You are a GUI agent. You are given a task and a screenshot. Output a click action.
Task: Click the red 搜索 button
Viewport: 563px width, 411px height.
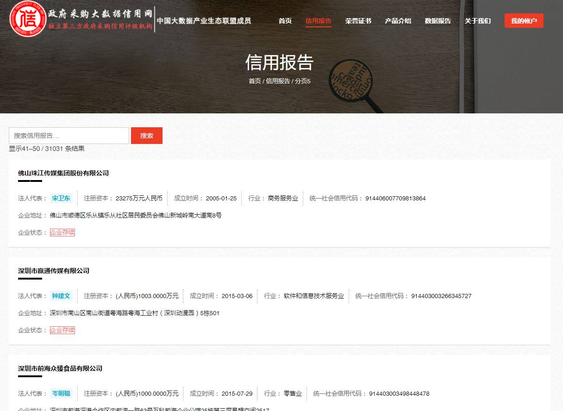coord(147,136)
